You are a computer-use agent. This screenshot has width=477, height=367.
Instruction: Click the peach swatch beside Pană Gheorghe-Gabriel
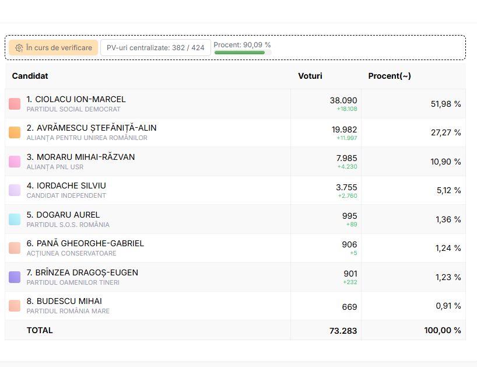point(15,248)
